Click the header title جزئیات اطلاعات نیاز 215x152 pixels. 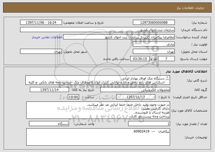pos(190,8)
